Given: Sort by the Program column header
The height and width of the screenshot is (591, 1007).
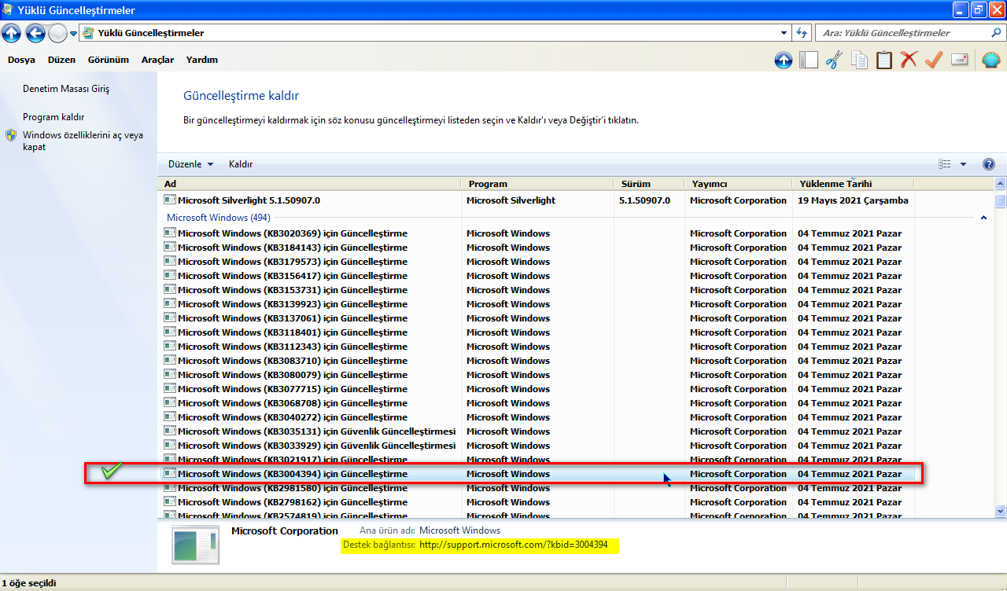Looking at the screenshot, I should click(537, 184).
